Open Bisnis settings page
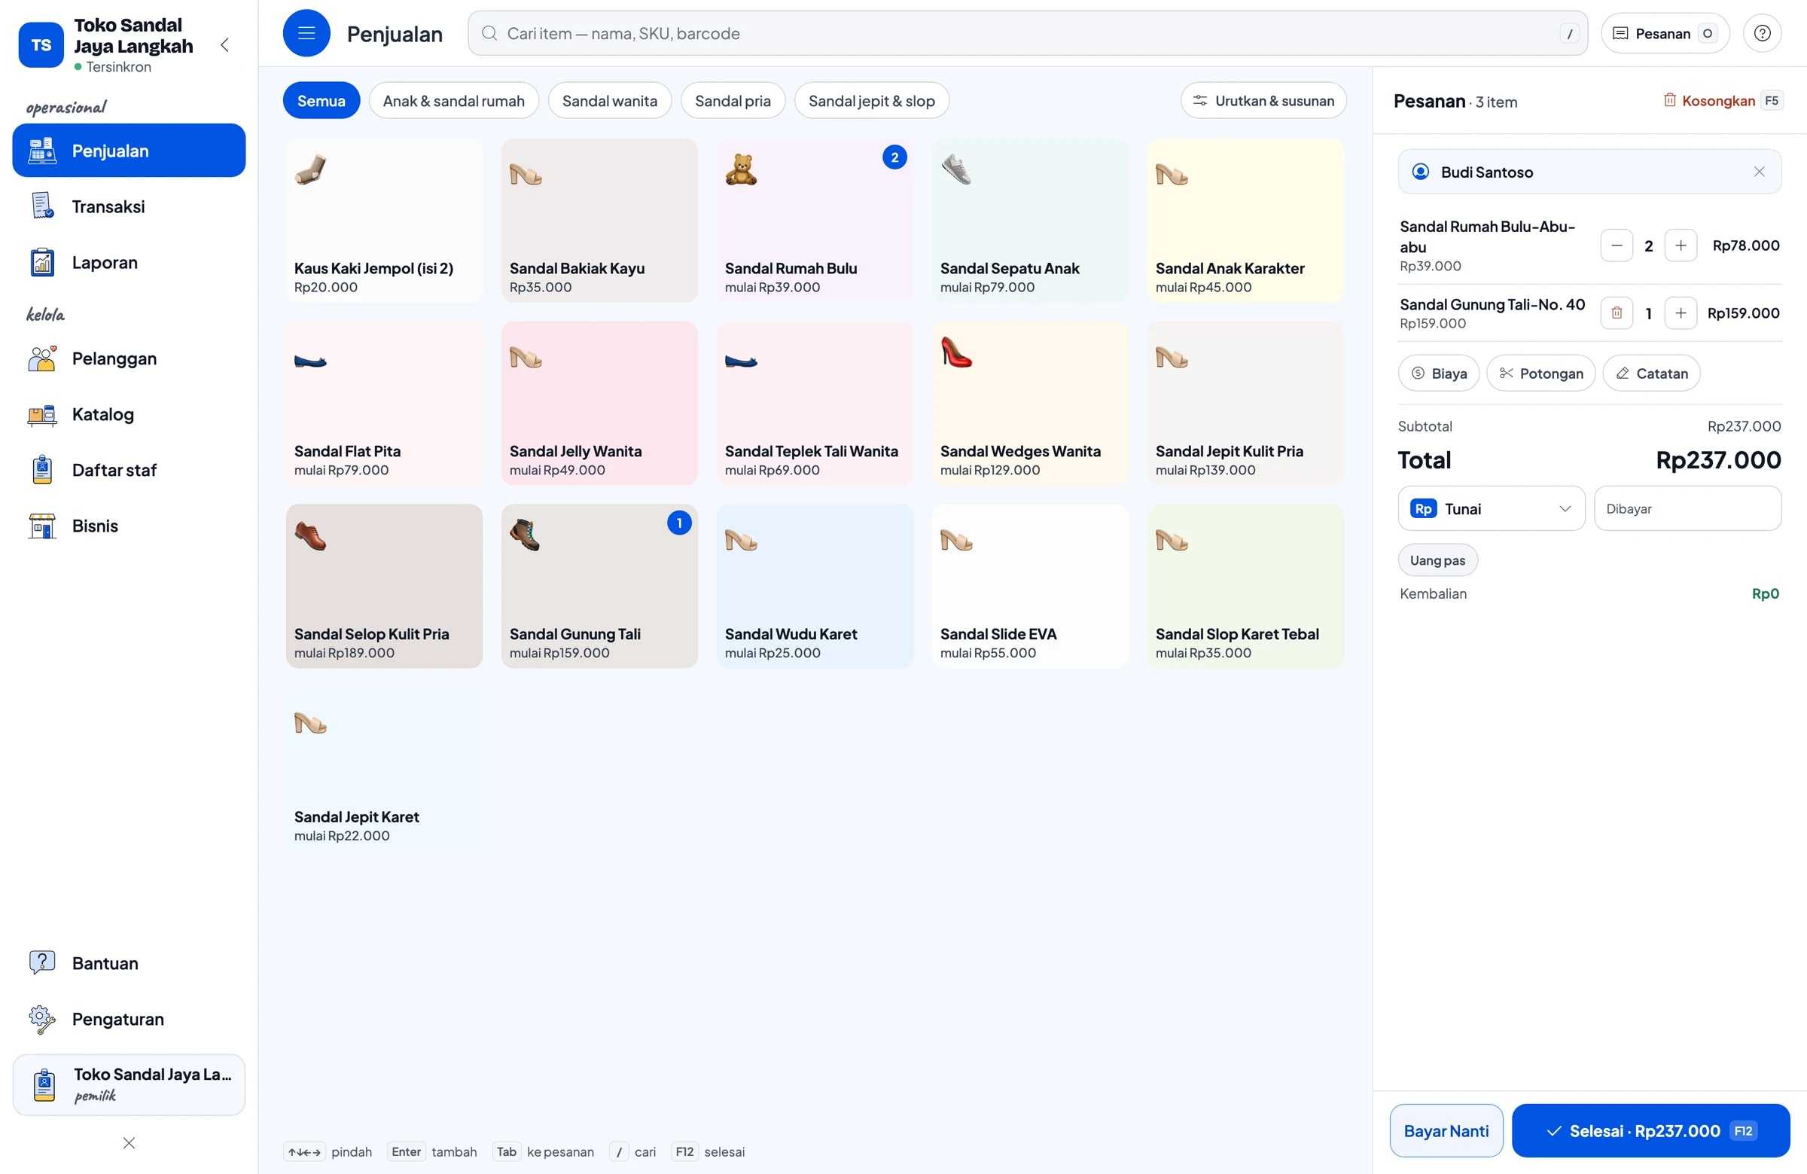The image size is (1807, 1174). [x=129, y=526]
